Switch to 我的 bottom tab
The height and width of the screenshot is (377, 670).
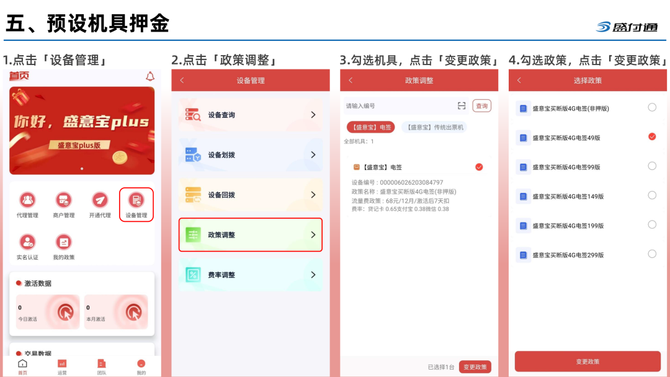[141, 366]
